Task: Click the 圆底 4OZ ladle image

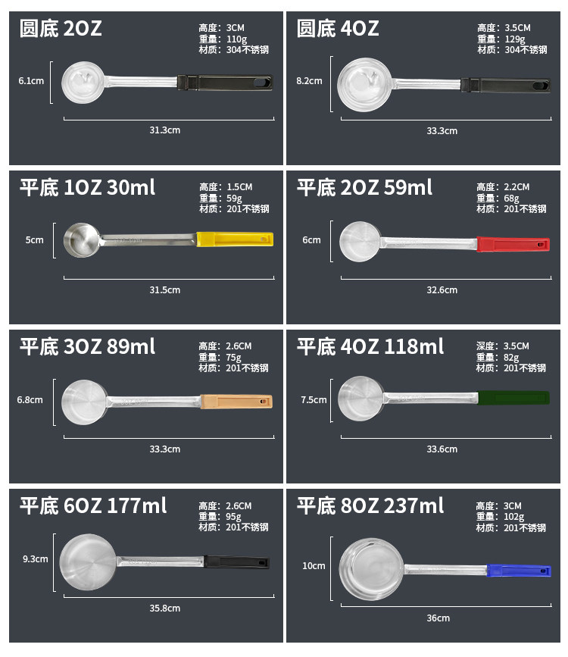Action: (443, 83)
